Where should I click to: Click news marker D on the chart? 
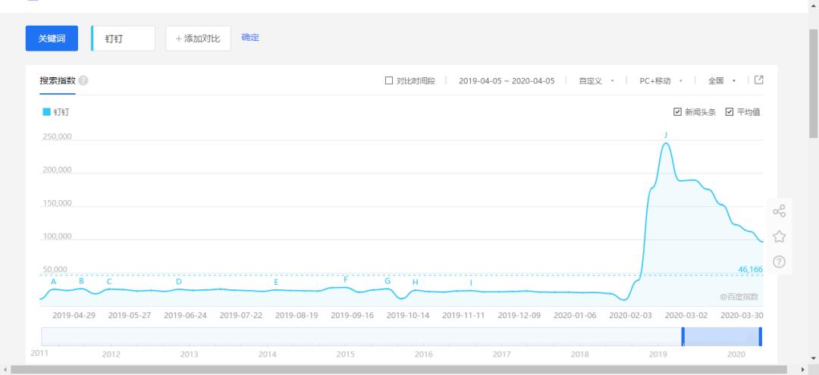pos(179,282)
